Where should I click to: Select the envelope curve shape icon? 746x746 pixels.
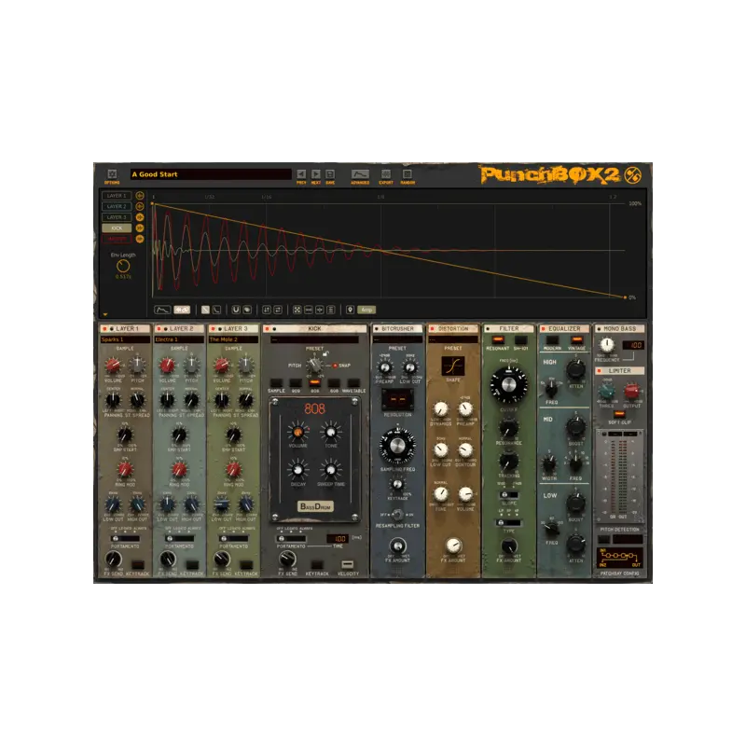pos(162,310)
